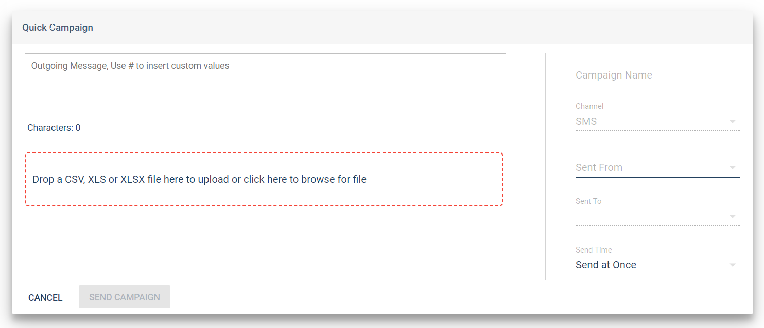Select the Send at Once value
This screenshot has height=328, width=764.
click(606, 265)
